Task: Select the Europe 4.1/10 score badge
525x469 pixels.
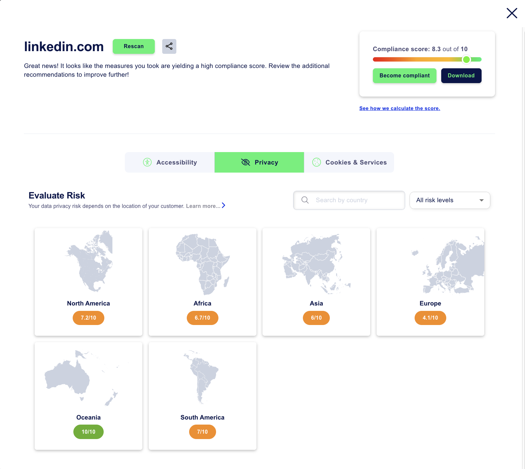Action: [430, 318]
